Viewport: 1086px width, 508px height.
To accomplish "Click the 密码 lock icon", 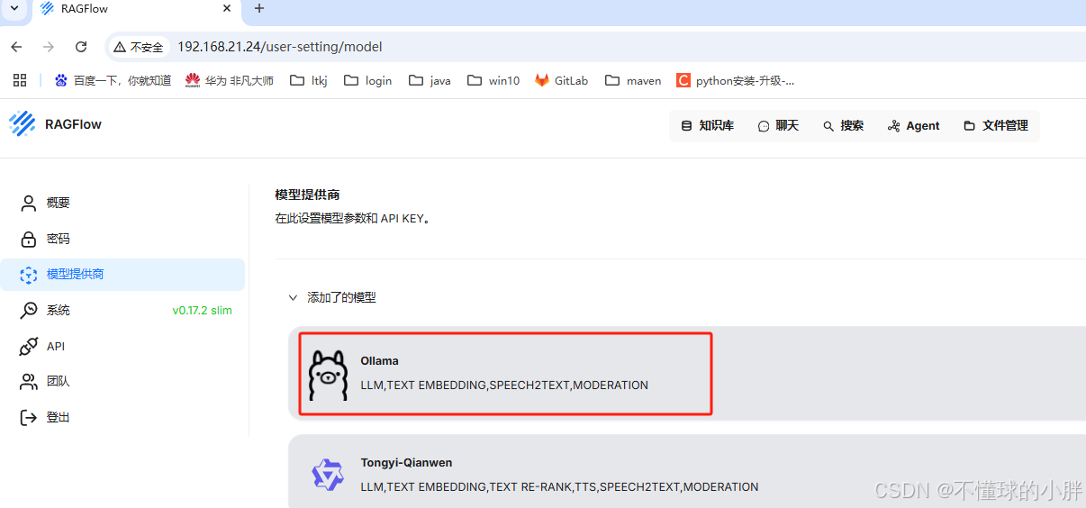I will coord(29,239).
